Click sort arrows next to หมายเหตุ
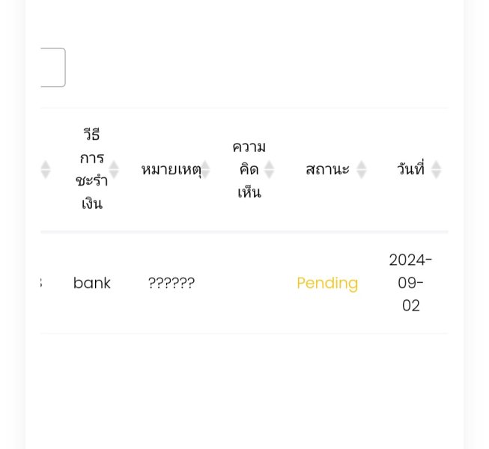 click(x=205, y=170)
